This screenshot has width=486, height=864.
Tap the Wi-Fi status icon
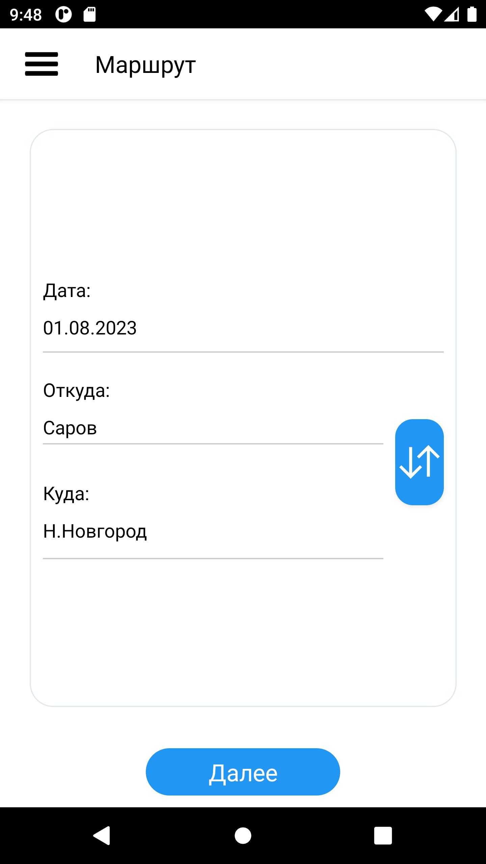[x=433, y=15]
